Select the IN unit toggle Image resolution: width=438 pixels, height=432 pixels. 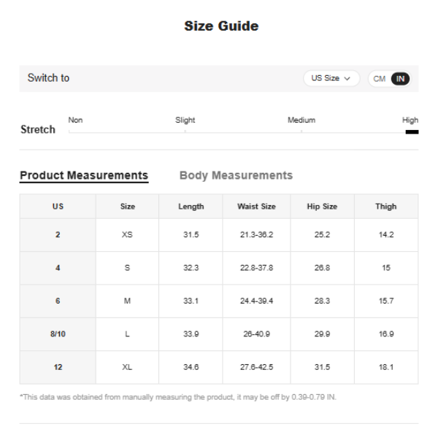coord(400,79)
